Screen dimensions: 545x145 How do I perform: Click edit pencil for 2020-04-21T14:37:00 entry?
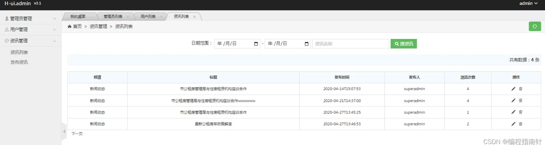click(x=513, y=101)
